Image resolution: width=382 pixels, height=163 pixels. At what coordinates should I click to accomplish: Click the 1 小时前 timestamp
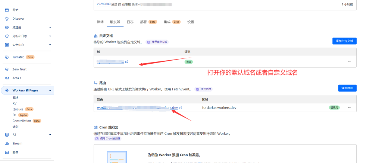(347, 4)
